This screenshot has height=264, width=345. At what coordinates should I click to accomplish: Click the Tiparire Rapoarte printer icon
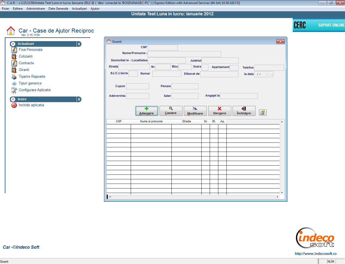[x=14, y=77]
